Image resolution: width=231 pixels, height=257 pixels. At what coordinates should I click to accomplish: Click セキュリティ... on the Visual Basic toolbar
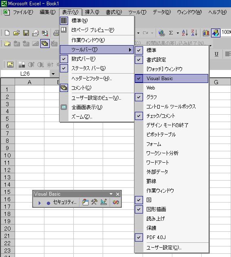65,202
